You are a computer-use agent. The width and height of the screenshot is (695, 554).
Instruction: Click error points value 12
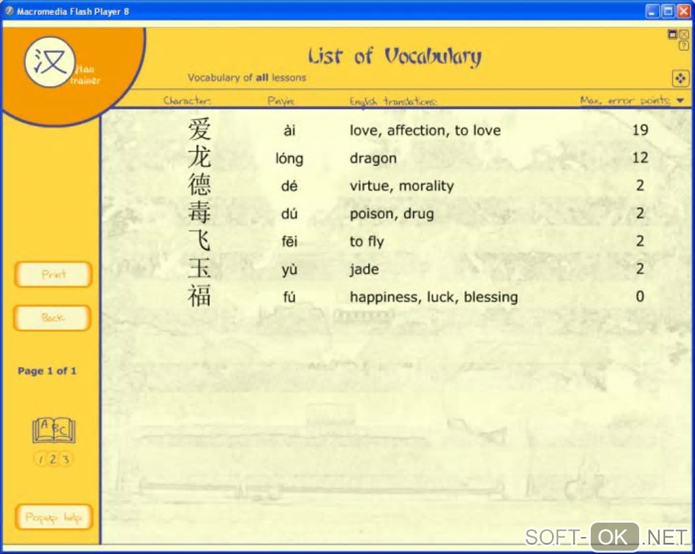point(640,158)
